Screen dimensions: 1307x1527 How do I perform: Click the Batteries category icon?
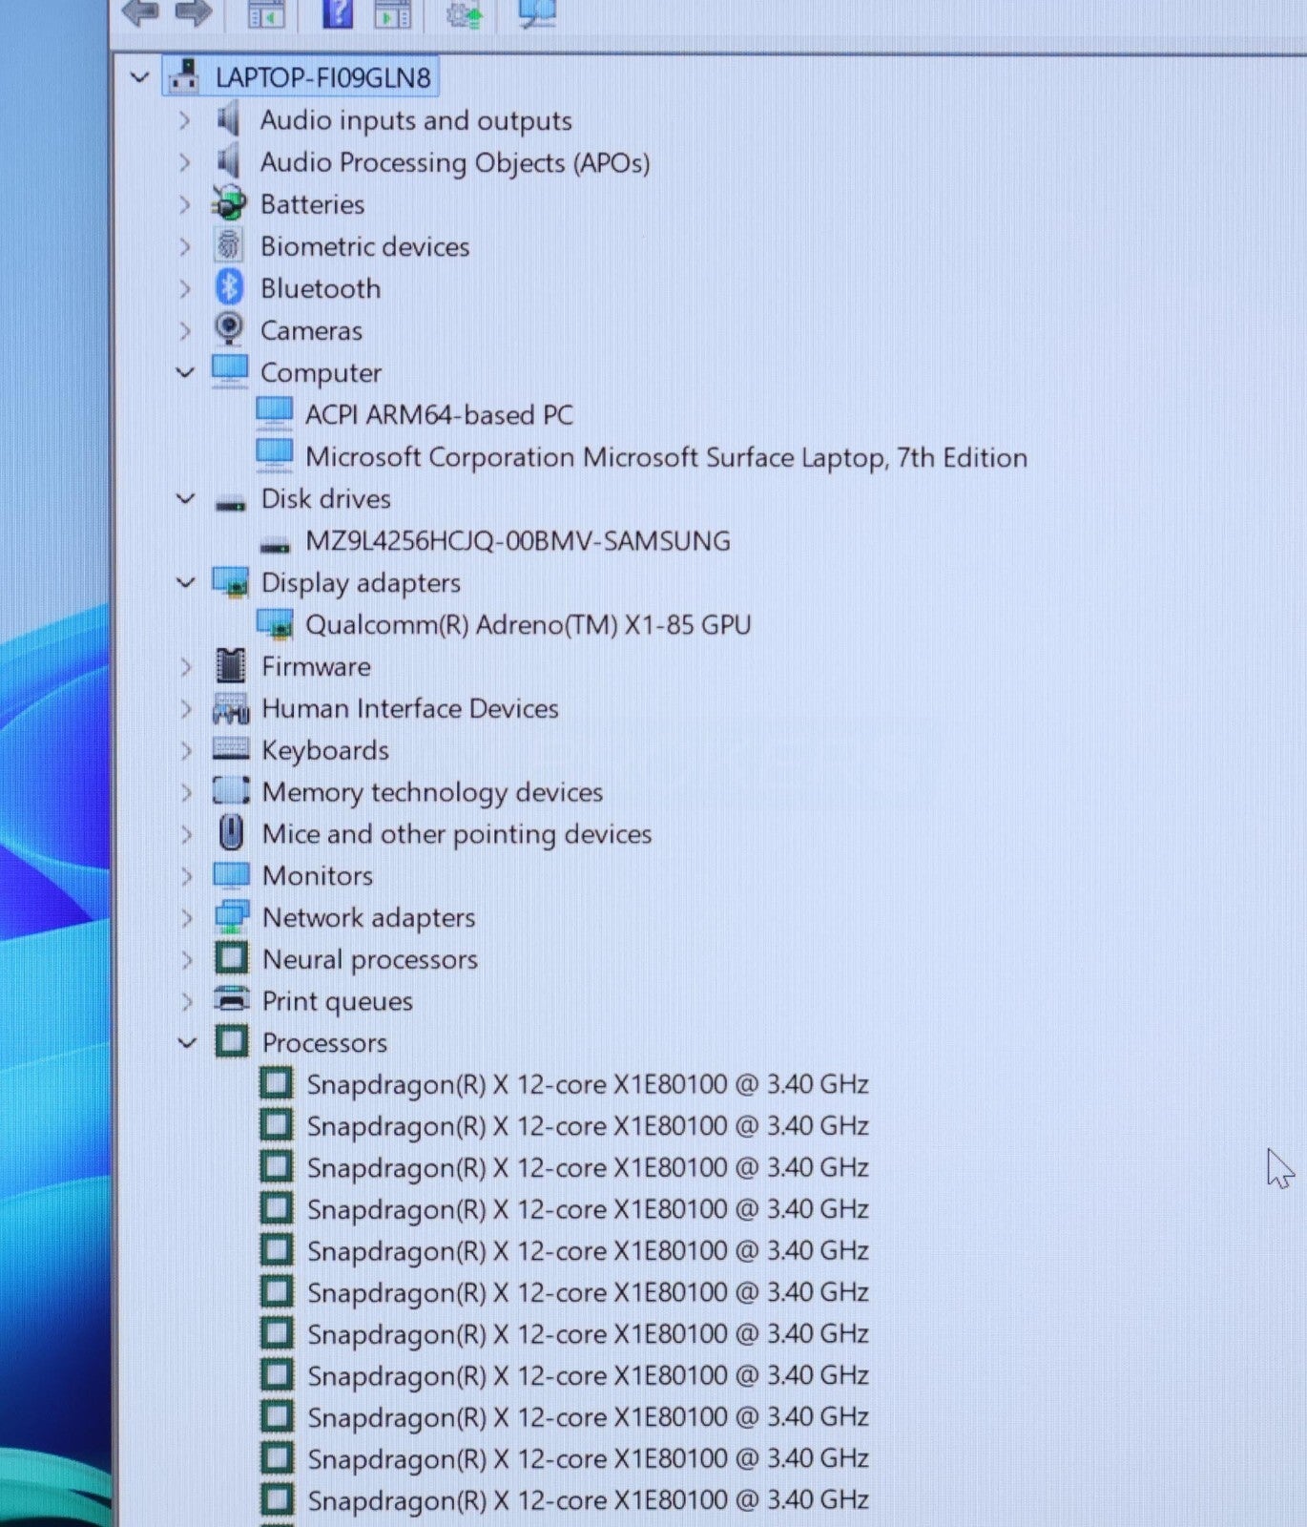(228, 203)
